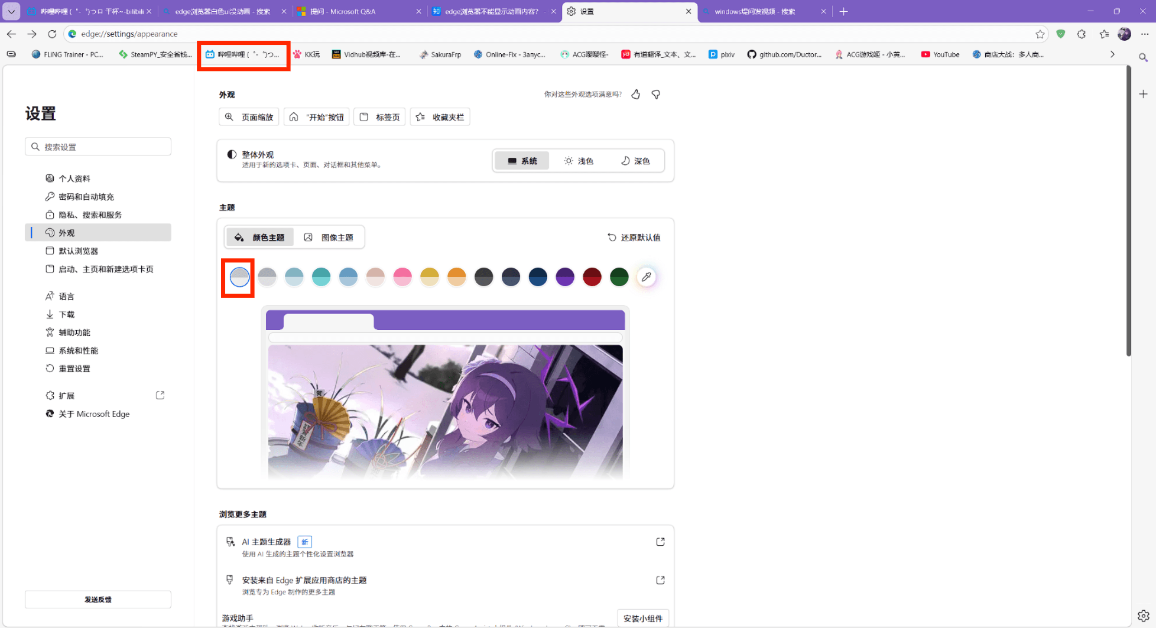This screenshot has width=1156, height=628.
Task: Click the thumbs up feedback icon
Action: click(x=635, y=94)
